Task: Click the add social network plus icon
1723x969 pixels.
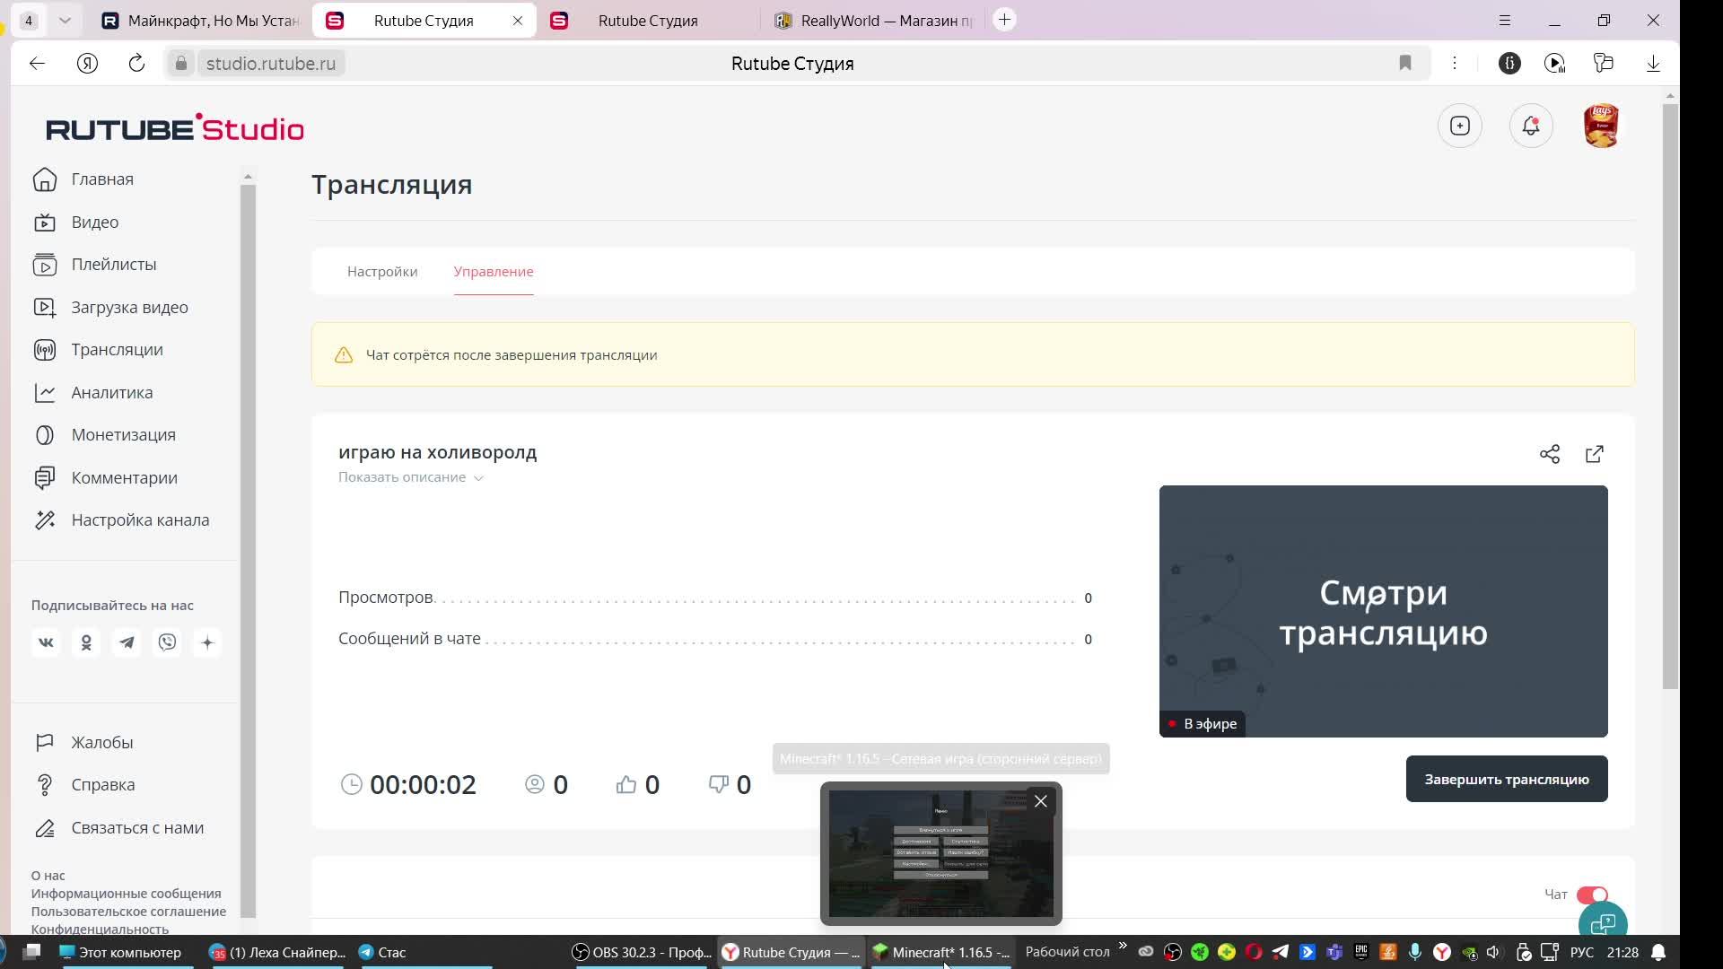Action: coord(207,642)
